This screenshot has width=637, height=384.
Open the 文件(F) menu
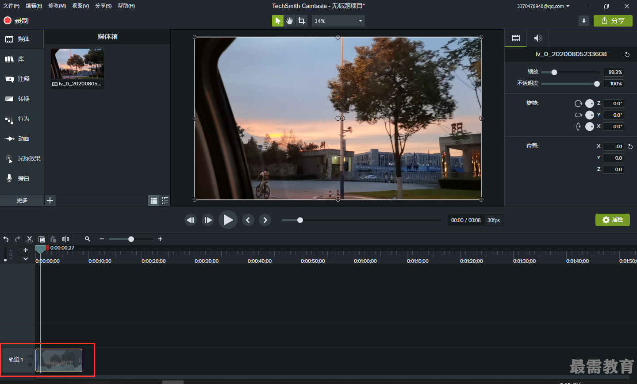coord(12,6)
